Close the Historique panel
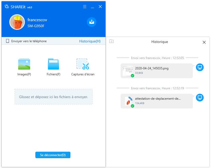The height and width of the screenshot is (168, 211). click(204, 42)
